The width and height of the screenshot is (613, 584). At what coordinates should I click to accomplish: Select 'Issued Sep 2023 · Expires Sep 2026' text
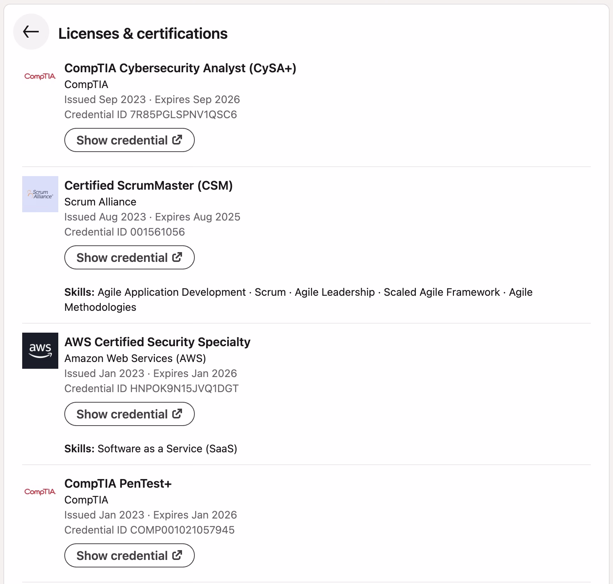pyautogui.click(x=152, y=99)
